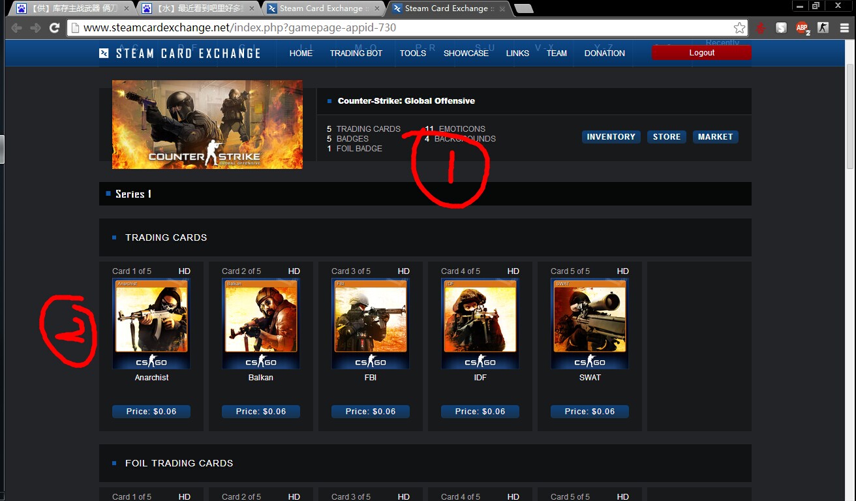The height and width of the screenshot is (501, 856).
Task: Close the 【供】库存主战武器 tab
Action: 126,8
